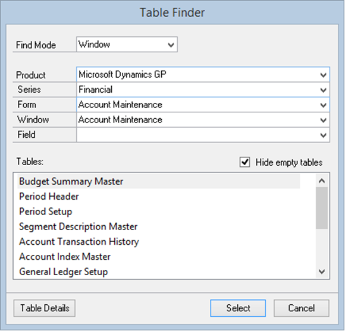
Task: Select Segment Description Master table
Action: [158, 226]
